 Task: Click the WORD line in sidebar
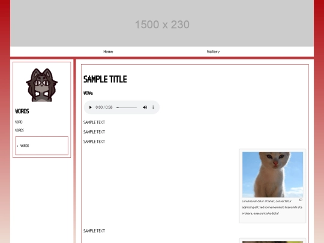[19, 122]
